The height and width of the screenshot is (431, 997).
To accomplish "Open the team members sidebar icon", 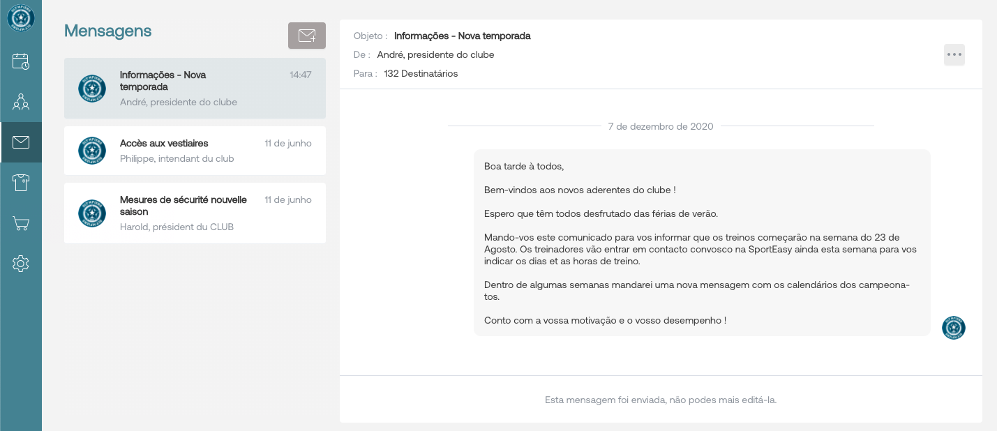I will (21, 102).
